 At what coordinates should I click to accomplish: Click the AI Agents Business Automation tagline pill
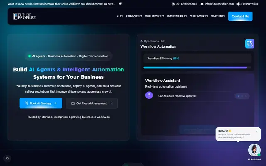coord(69,56)
